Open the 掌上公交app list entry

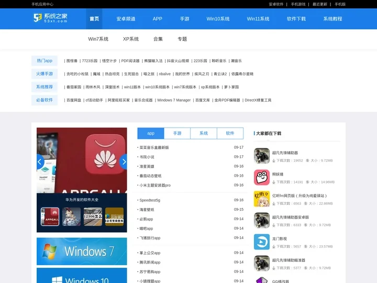pos(150,253)
